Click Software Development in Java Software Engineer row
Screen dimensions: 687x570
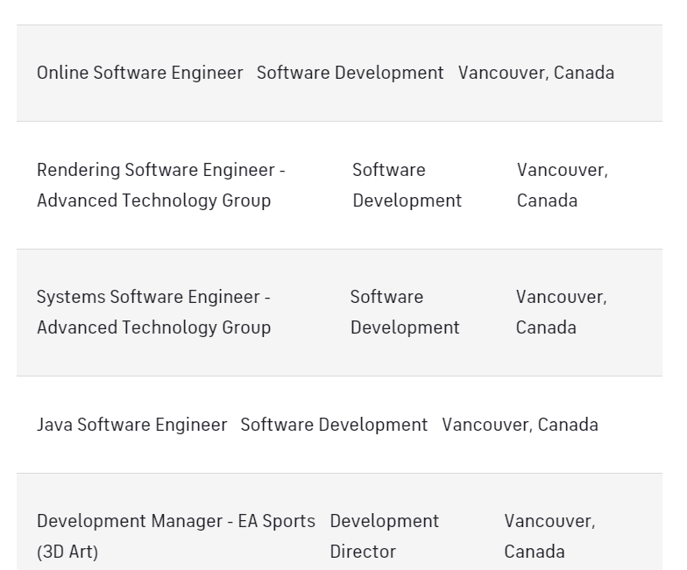click(x=334, y=425)
